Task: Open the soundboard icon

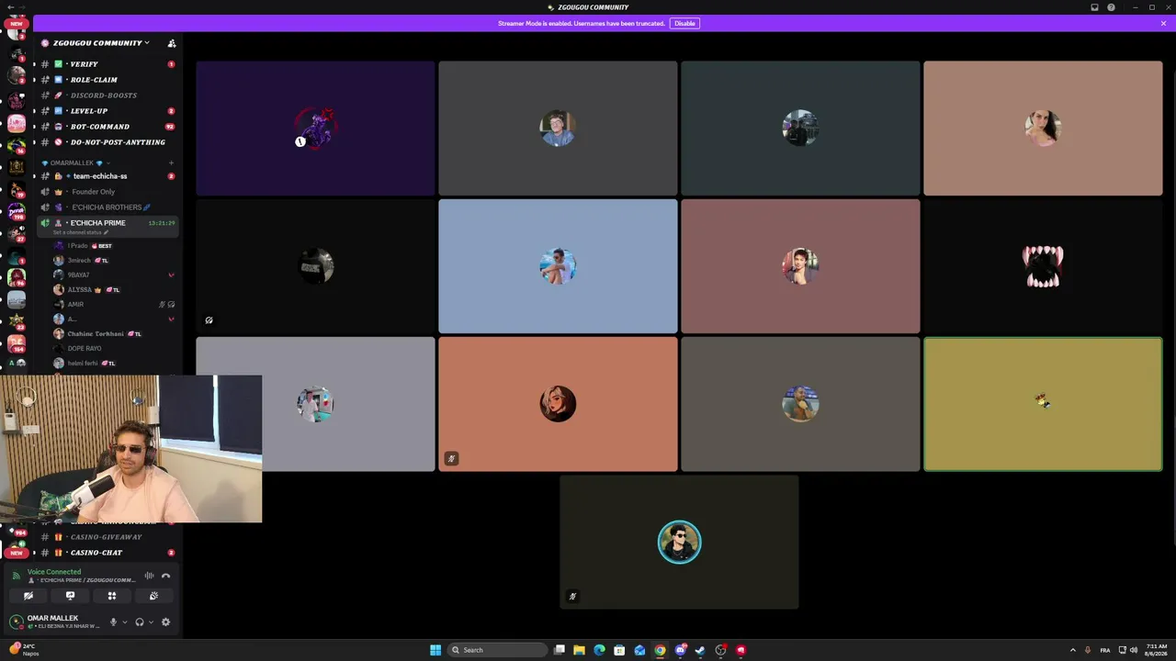Action: click(x=153, y=596)
